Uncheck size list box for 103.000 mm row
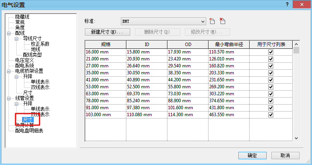This screenshot has height=165, width=312. pos(271,115)
